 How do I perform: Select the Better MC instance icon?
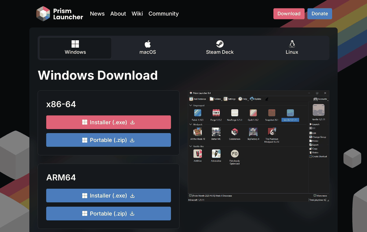216,132
